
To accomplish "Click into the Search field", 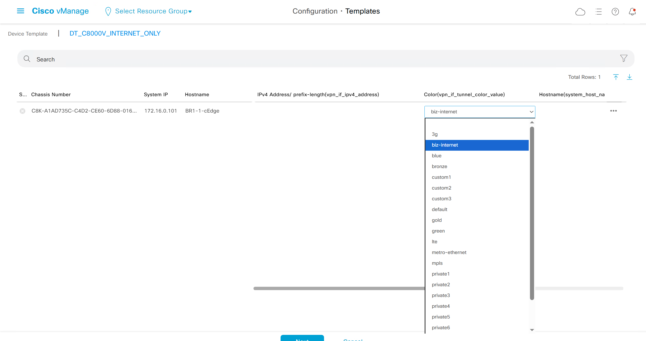I will click(x=307, y=59).
